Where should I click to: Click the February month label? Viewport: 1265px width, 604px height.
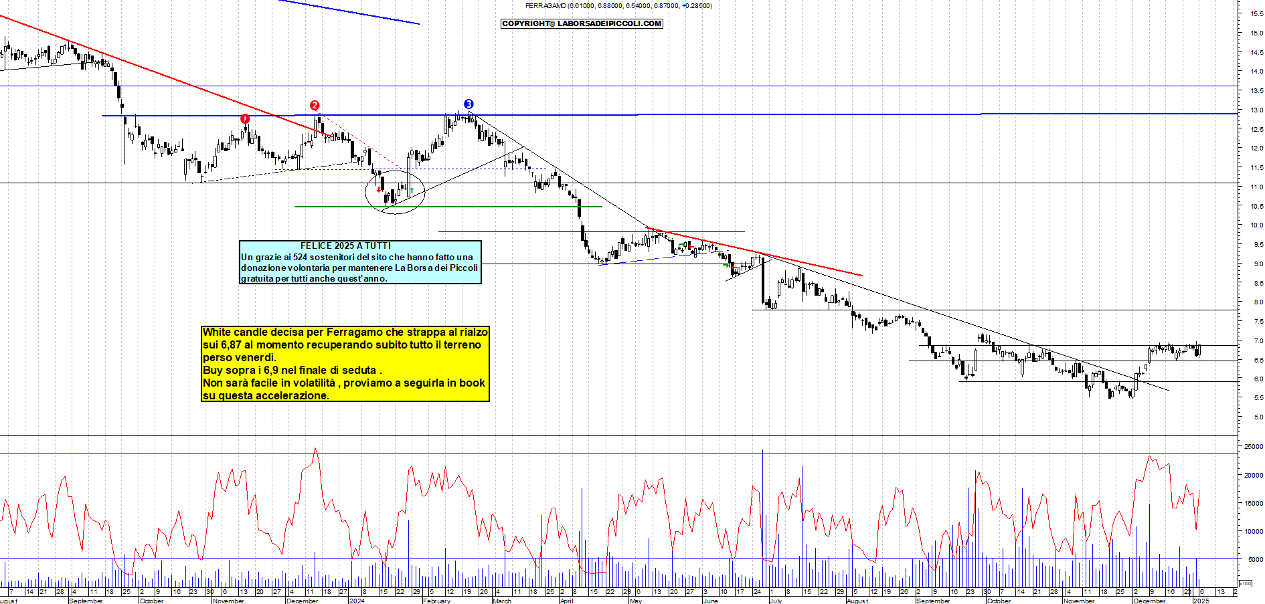(436, 601)
